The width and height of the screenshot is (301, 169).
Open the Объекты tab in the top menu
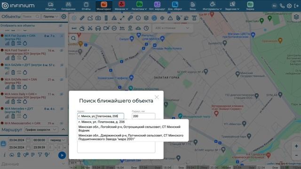point(51,6)
